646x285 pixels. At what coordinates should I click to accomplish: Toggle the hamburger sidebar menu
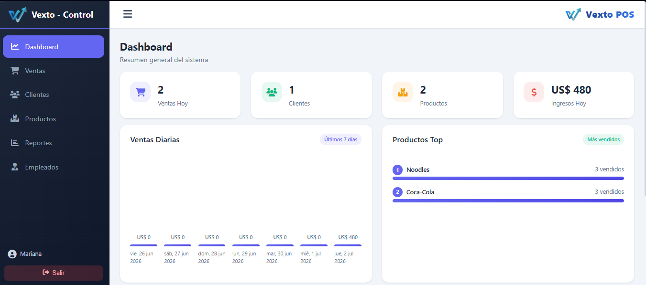[128, 14]
